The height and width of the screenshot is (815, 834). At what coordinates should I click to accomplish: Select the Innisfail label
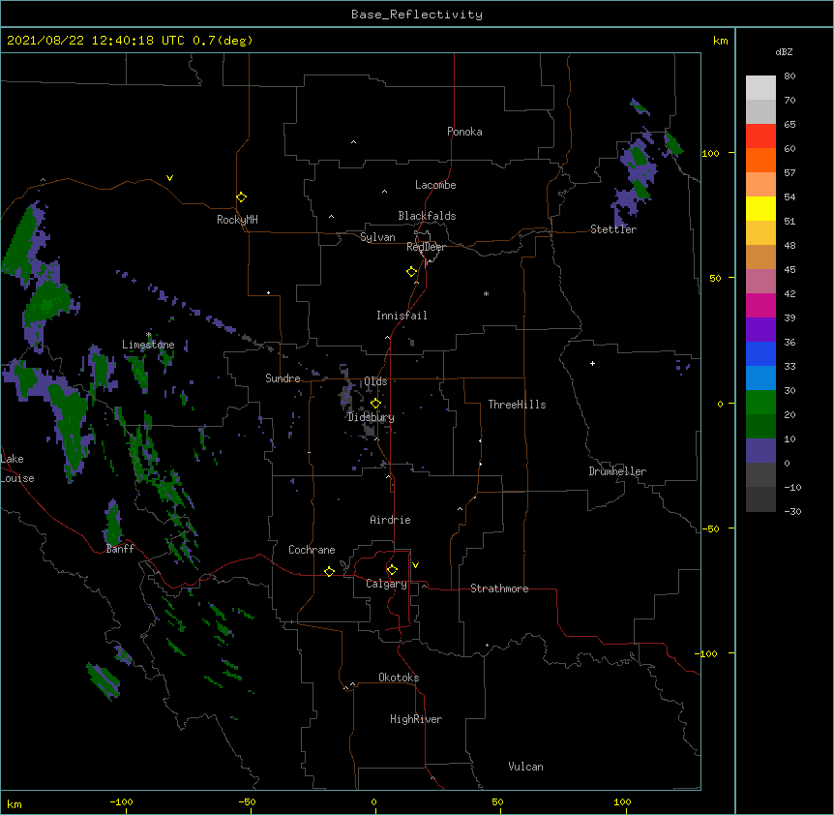coord(402,316)
